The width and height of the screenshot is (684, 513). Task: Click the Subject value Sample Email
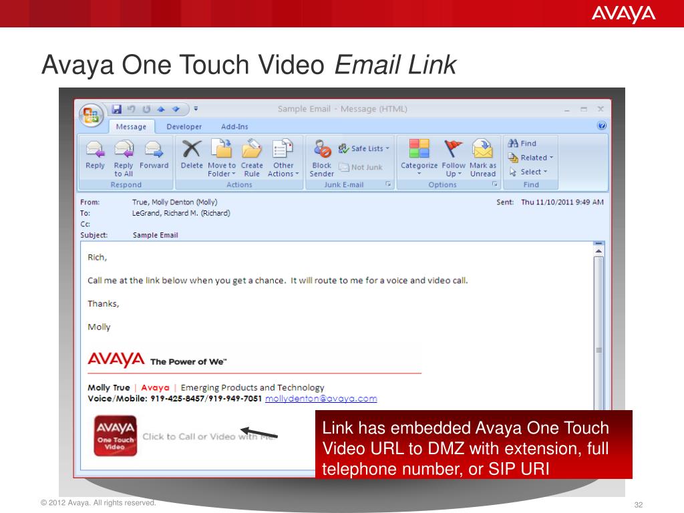[155, 234]
